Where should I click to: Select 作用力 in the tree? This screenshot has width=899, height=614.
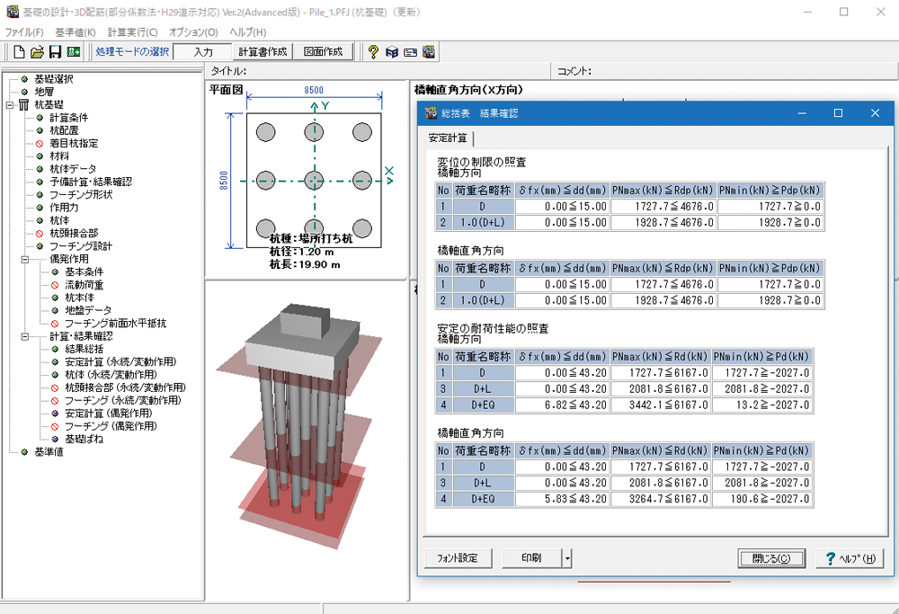(x=64, y=208)
